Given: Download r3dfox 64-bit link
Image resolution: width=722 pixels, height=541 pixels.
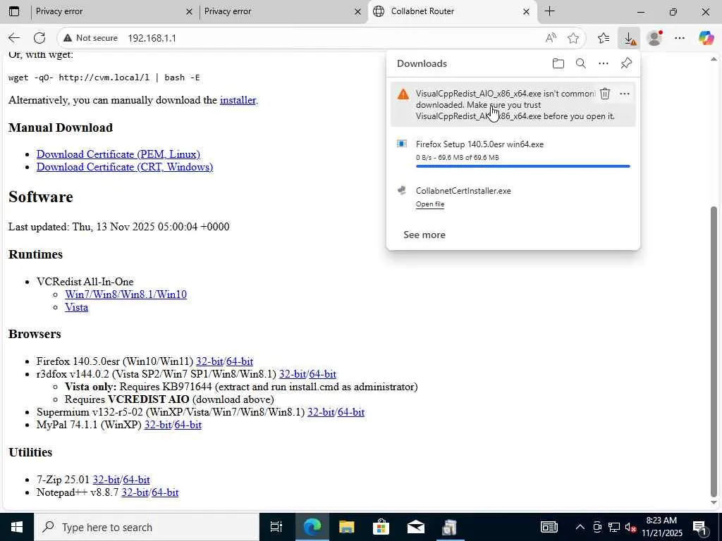Looking at the screenshot, I should pyautogui.click(x=323, y=374).
